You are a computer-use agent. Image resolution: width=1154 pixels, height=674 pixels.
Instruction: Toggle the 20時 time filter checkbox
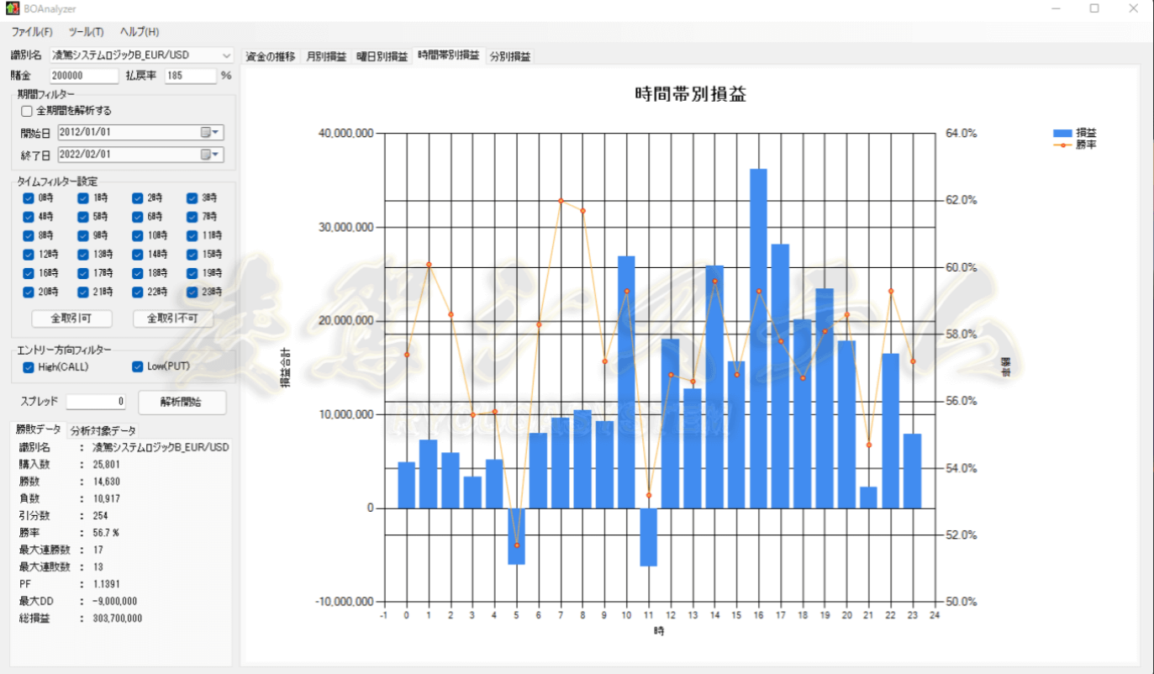coord(29,292)
